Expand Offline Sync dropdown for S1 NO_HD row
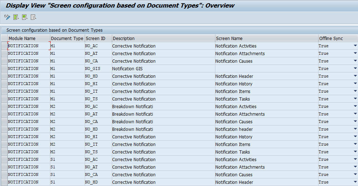This screenshot has height=186, width=358. (355, 182)
